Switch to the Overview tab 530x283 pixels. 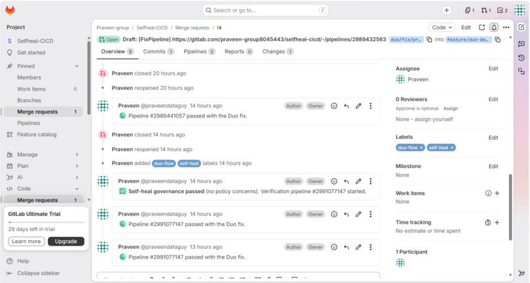(x=117, y=52)
